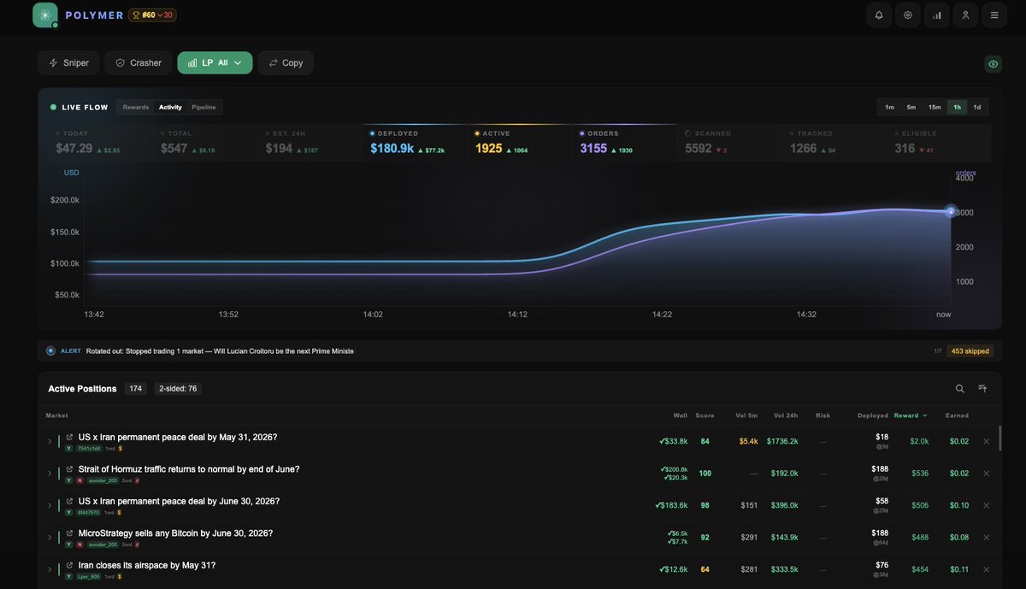1026x589 pixels.
Task: Open the hamburger menu
Action: [994, 15]
